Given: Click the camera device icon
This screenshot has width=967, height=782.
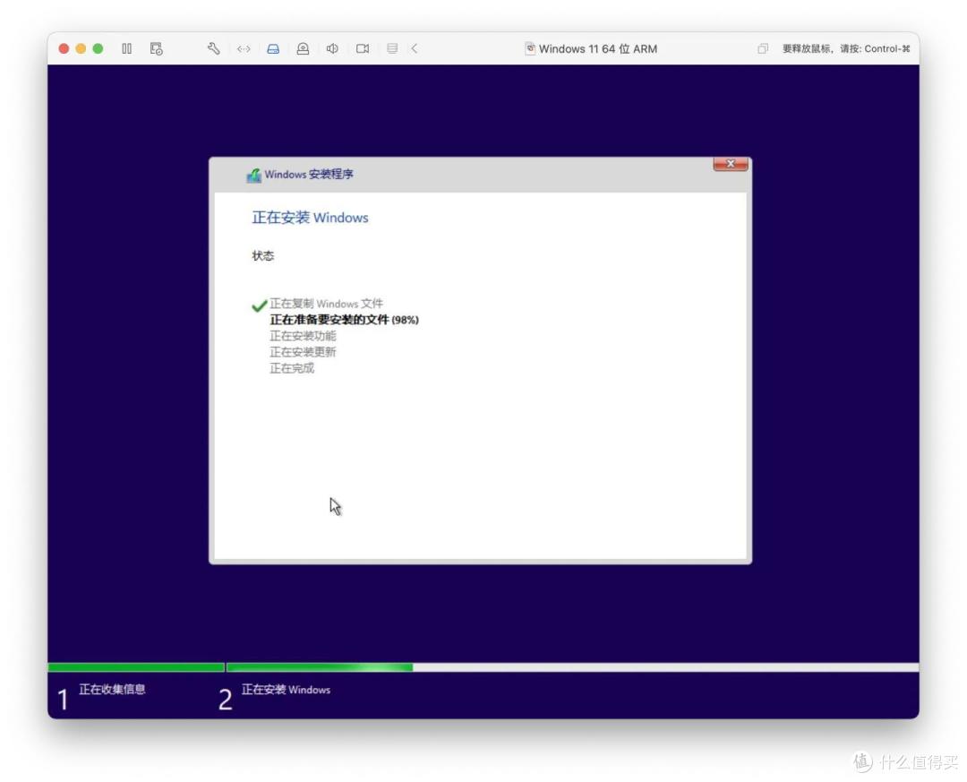Looking at the screenshot, I should (x=303, y=48).
